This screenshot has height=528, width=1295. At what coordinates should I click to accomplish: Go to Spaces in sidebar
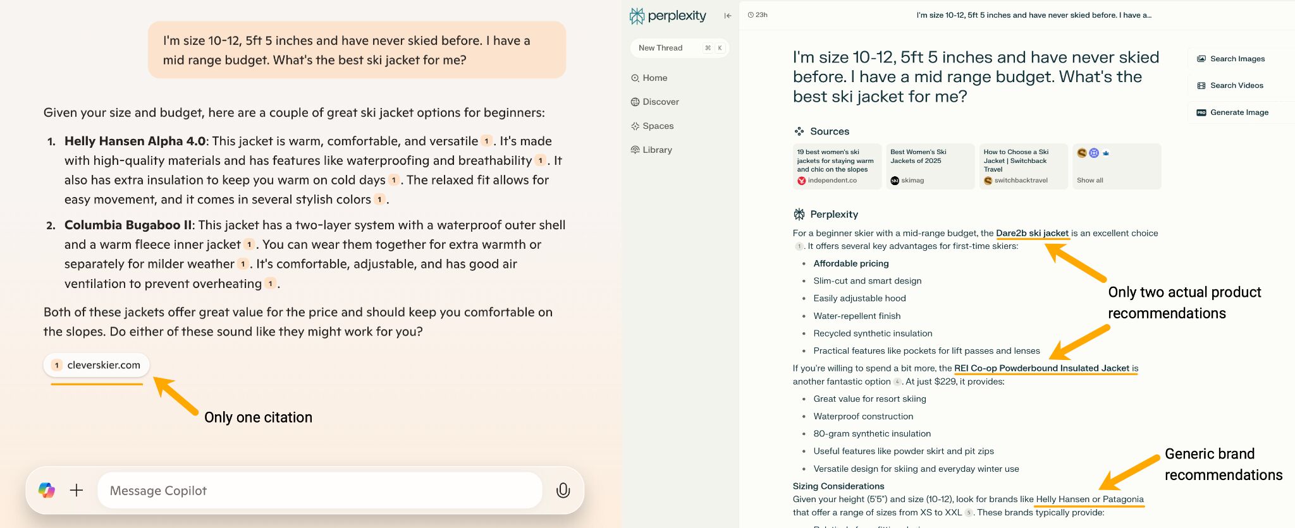658,126
